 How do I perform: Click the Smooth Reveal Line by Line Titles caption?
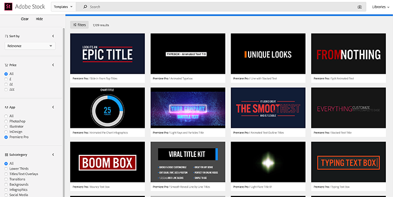pyautogui.click(x=190, y=187)
